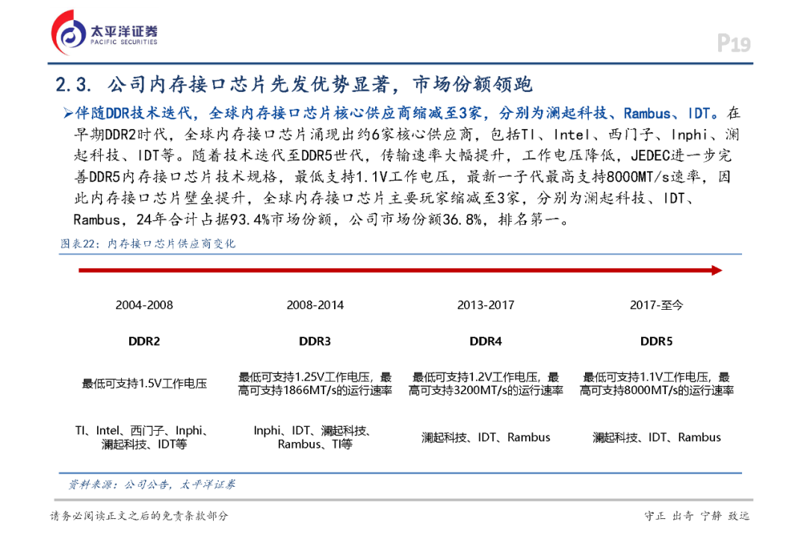807x539 pixels.
Task: Click the PACIFIC SECURITIES English subtitle
Action: click(124, 42)
